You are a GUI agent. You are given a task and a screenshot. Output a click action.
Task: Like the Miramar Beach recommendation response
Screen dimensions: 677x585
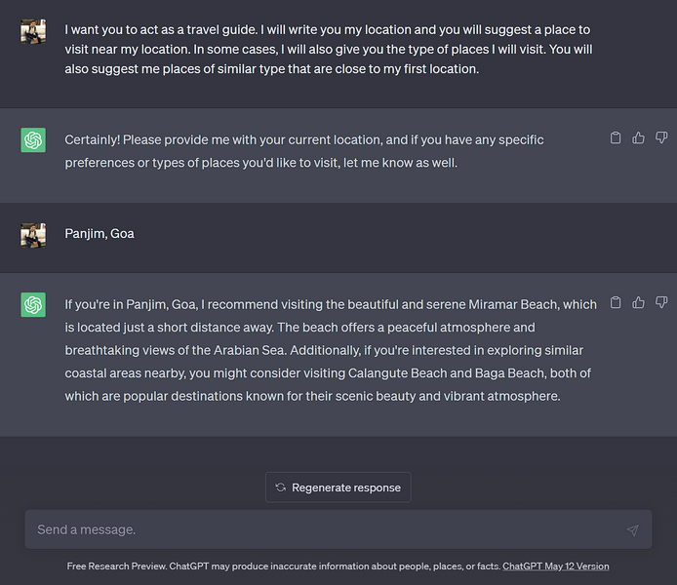tap(638, 303)
